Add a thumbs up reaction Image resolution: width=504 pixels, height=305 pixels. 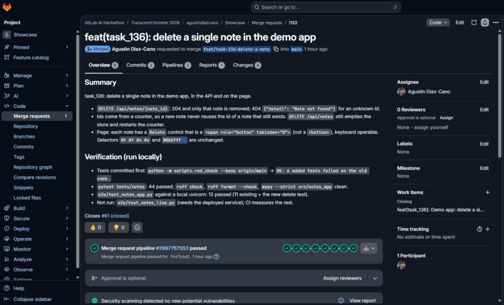pos(95,227)
